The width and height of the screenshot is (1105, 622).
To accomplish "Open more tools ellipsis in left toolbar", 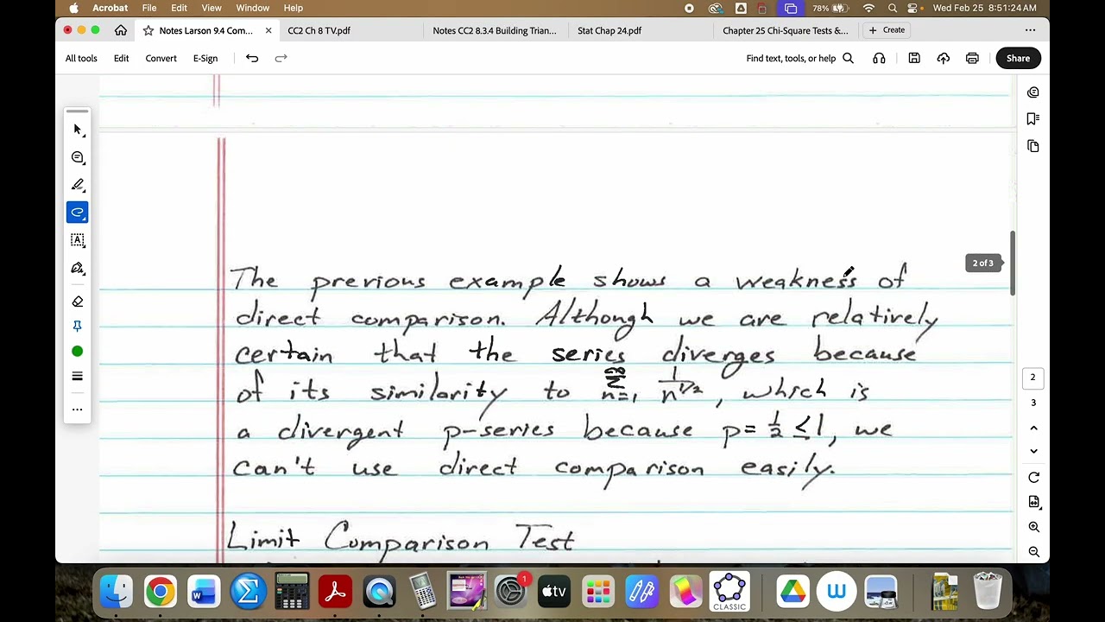I will 77,409.
